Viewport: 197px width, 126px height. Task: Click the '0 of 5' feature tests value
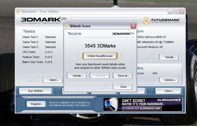coord(48,57)
